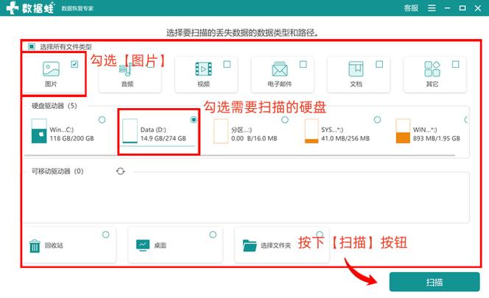
Task: Click the WIN 1.95 GB drive icon
Action: click(x=403, y=131)
